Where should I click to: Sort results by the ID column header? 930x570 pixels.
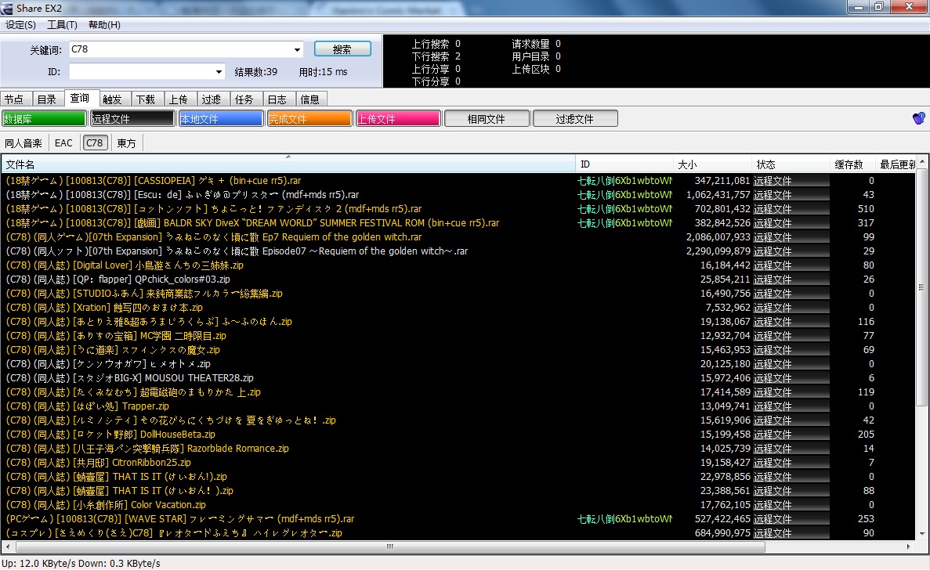click(x=624, y=164)
